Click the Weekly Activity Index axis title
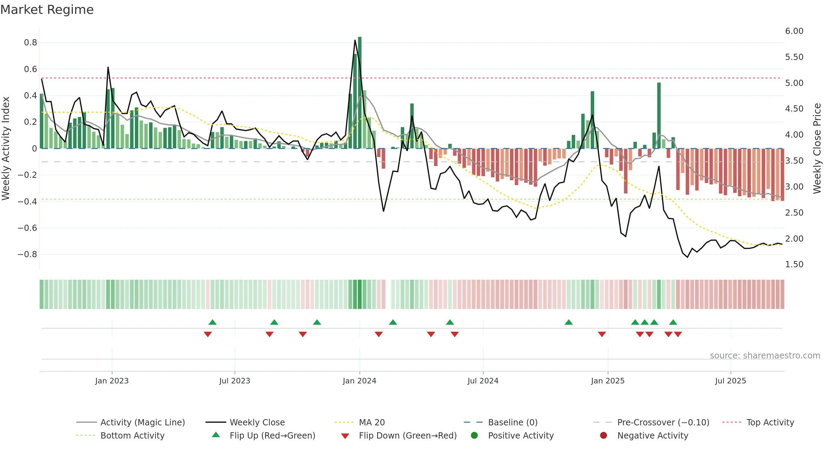 (x=6, y=148)
